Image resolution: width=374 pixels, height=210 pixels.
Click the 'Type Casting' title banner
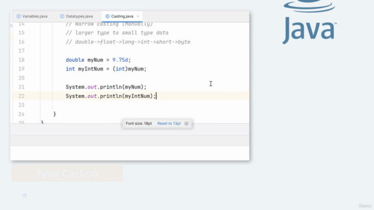(x=67, y=173)
